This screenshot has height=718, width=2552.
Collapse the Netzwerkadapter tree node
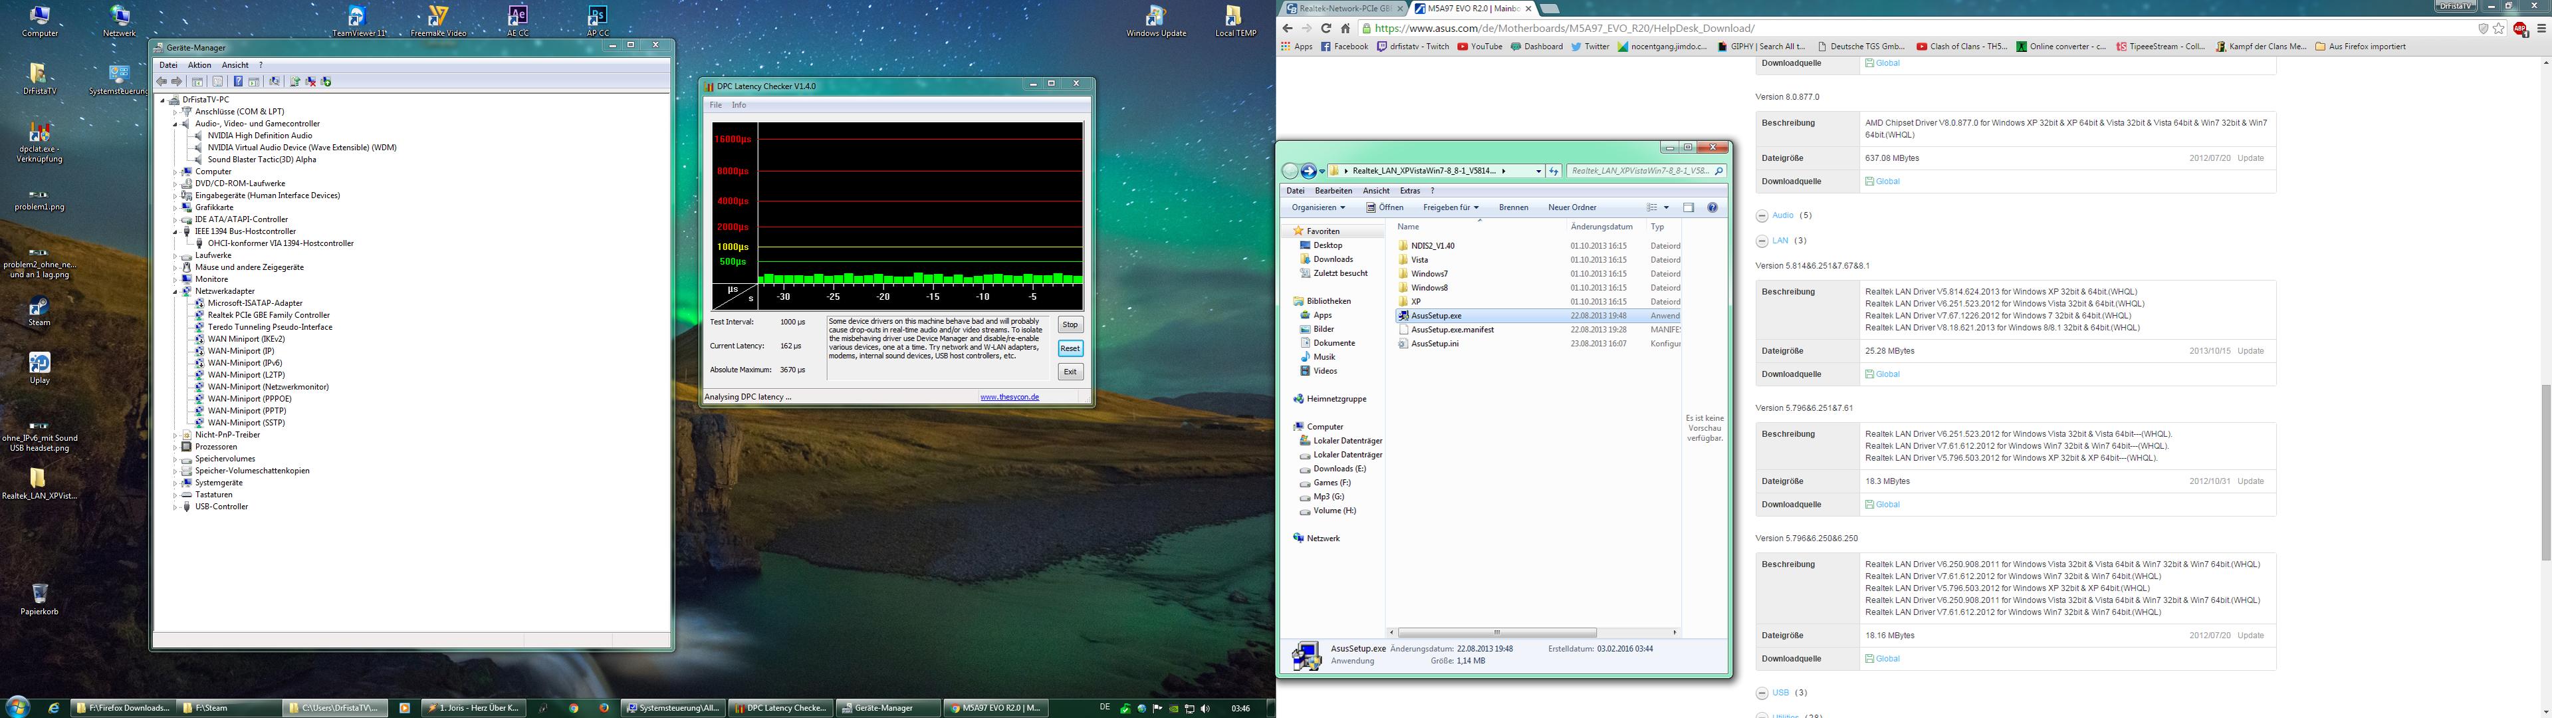pos(175,292)
